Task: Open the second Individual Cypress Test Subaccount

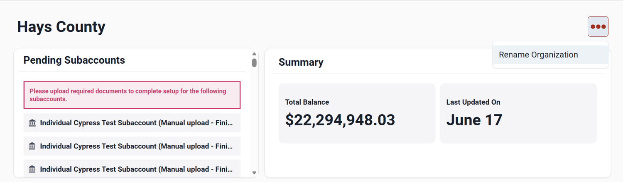Action: (136, 146)
